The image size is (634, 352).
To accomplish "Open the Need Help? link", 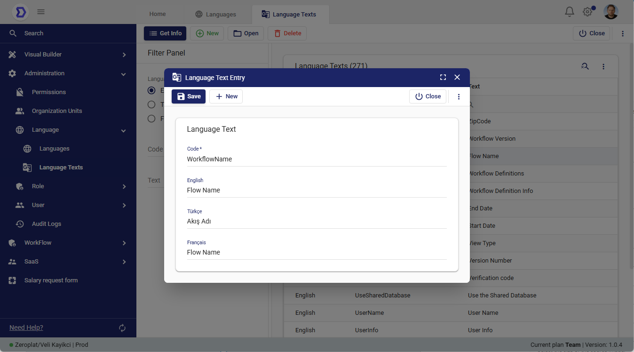I will pyautogui.click(x=26, y=328).
